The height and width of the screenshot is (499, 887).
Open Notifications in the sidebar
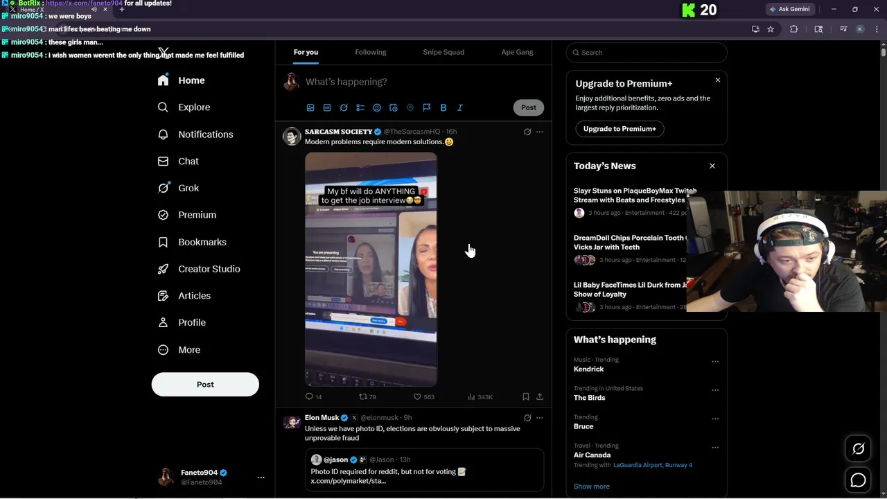point(195,134)
